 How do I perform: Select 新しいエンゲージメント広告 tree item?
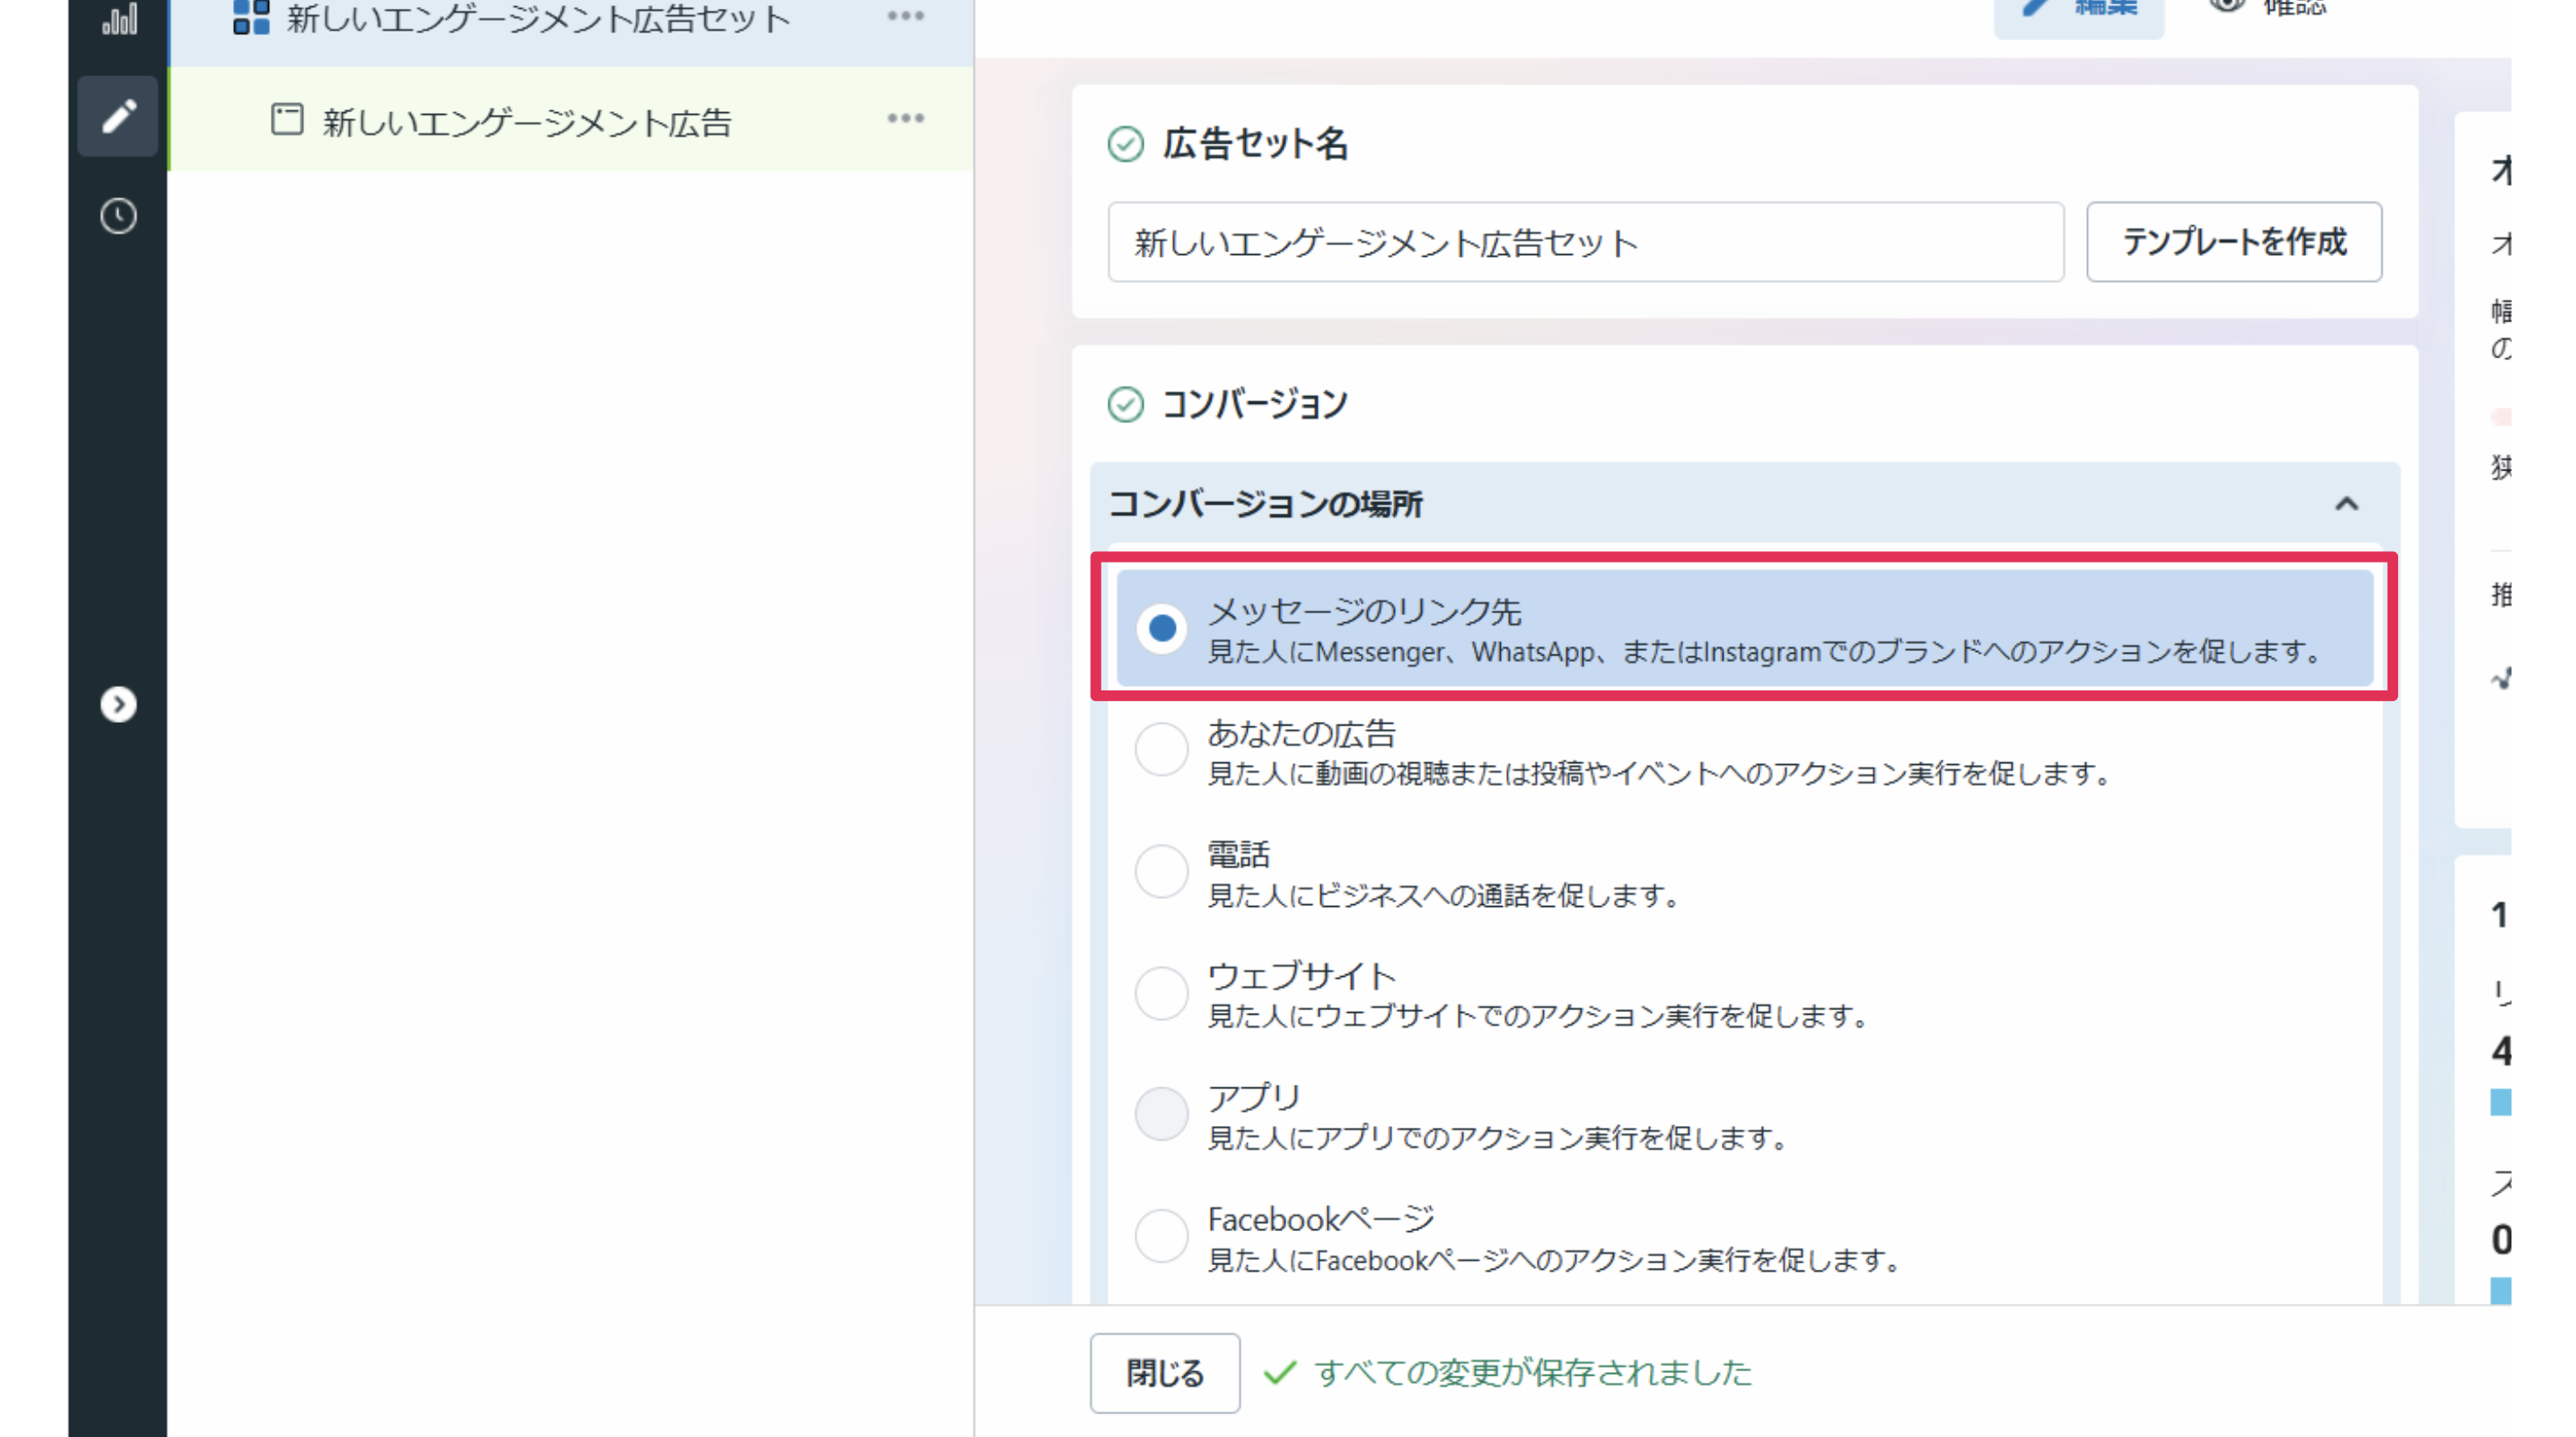click(571, 119)
